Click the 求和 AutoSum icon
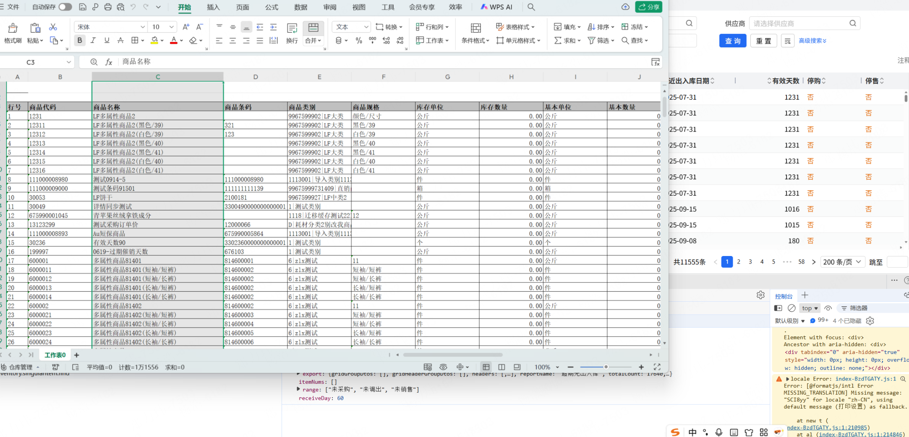The image size is (909, 437). coord(558,41)
